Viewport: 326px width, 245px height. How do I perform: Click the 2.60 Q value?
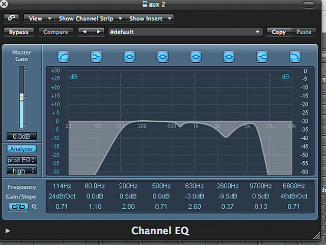click(195, 206)
